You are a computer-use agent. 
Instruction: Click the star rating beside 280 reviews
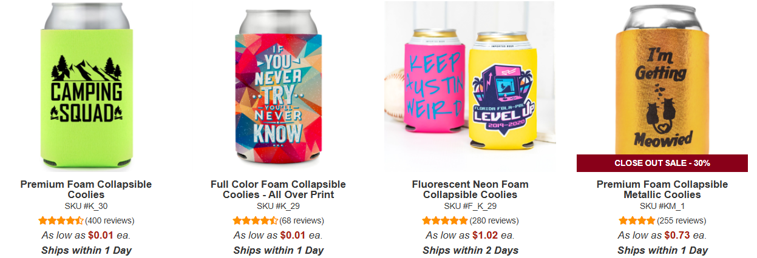tap(445, 220)
